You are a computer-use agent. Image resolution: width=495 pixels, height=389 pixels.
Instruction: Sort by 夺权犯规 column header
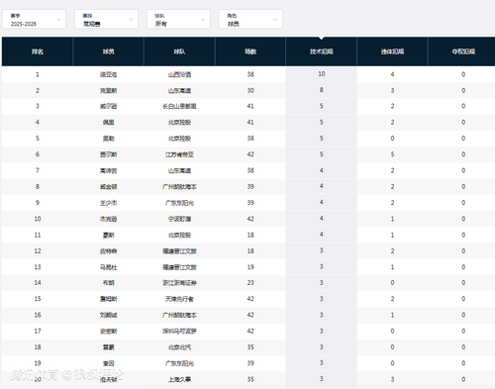(463, 51)
